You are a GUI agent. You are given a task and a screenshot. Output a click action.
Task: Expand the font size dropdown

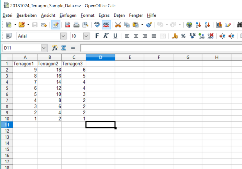pyautogui.click(x=86, y=36)
